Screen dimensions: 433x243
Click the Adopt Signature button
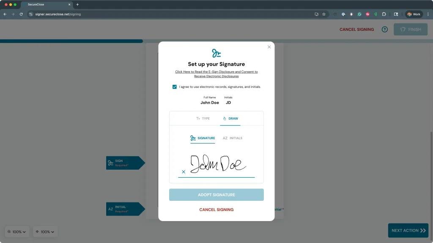point(216,195)
